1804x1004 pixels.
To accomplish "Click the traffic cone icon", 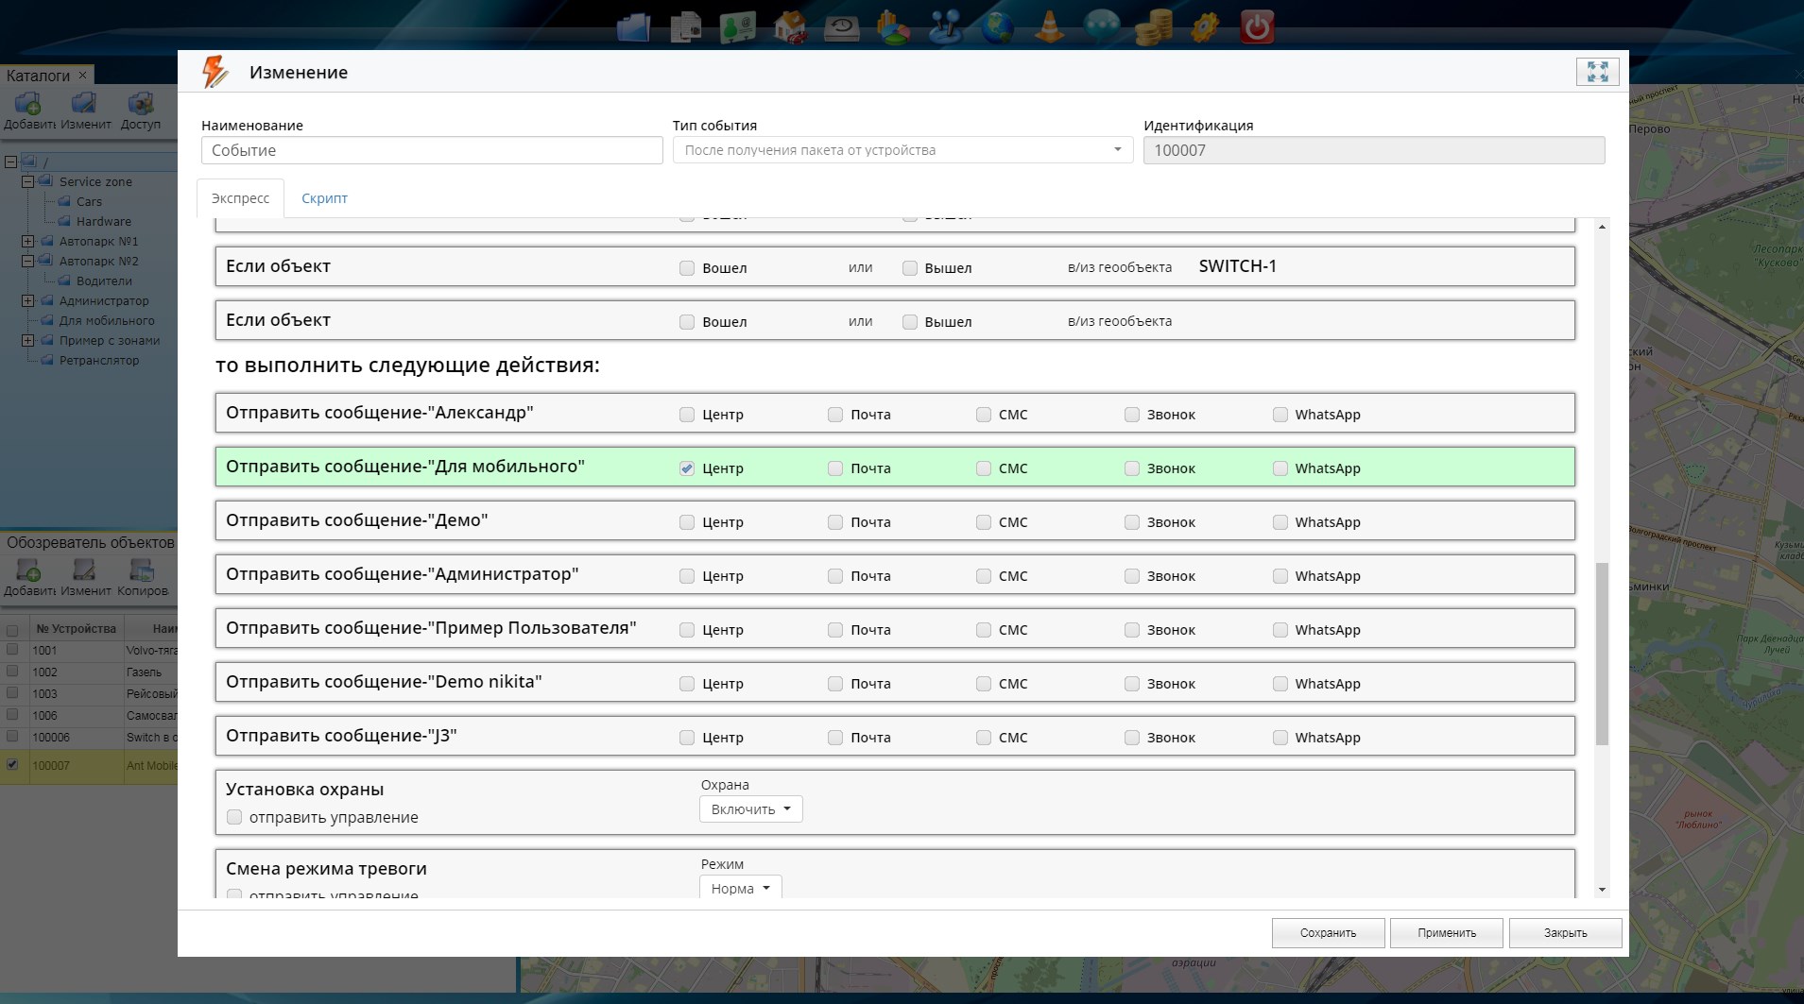I will (1049, 26).
